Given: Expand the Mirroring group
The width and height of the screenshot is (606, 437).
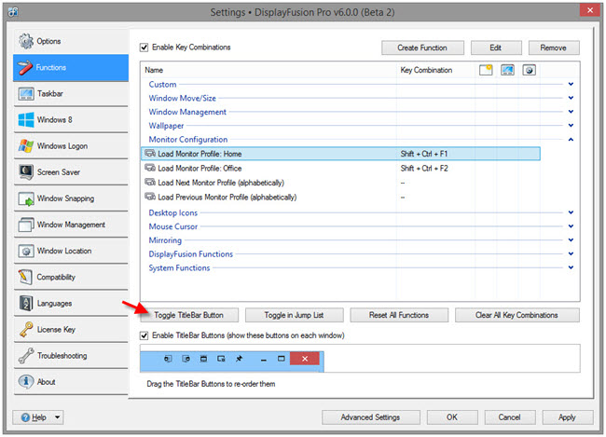Looking at the screenshot, I should tap(571, 240).
